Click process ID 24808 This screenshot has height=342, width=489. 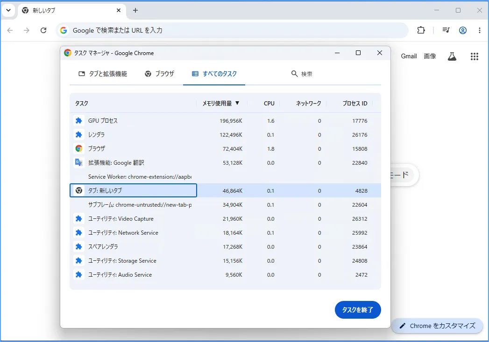[x=360, y=261]
